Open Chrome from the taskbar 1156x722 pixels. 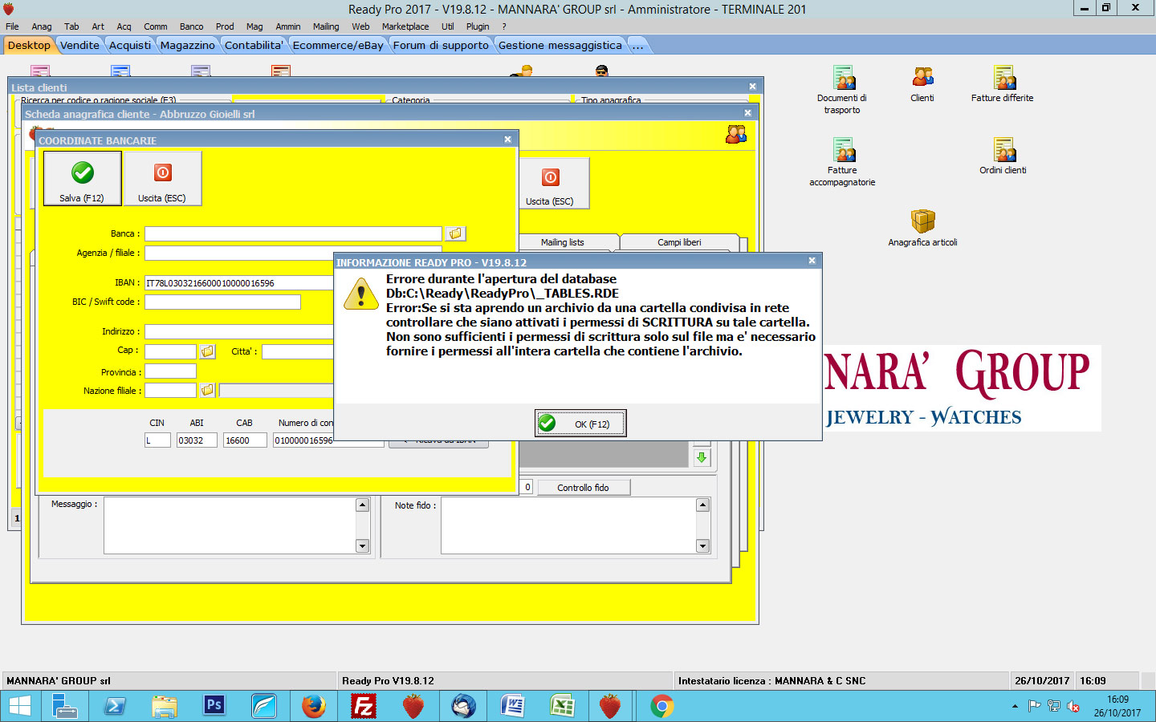(662, 706)
